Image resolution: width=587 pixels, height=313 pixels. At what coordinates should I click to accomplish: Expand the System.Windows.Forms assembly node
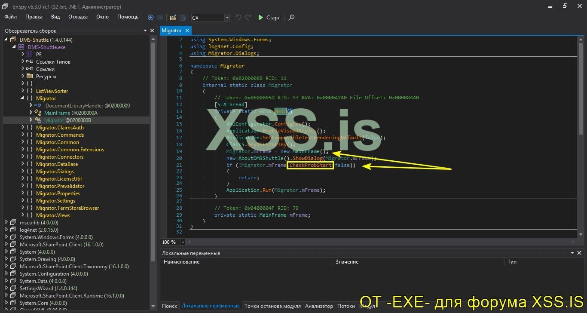tap(6, 237)
